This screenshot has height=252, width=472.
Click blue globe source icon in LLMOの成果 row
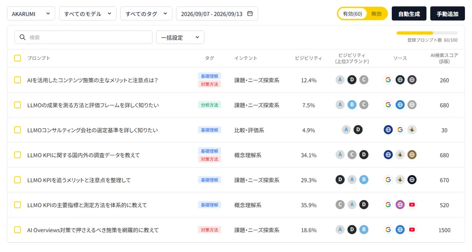[400, 105]
